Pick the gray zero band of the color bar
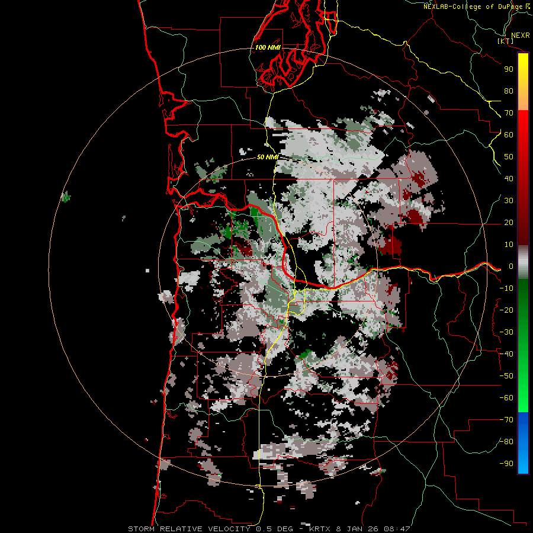The width and height of the screenshot is (533, 533). 523,262
